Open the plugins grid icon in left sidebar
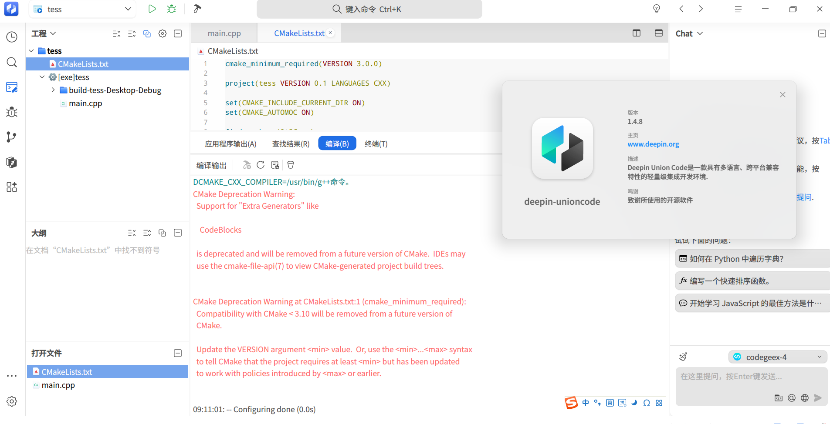The height and width of the screenshot is (424, 830). point(12,187)
